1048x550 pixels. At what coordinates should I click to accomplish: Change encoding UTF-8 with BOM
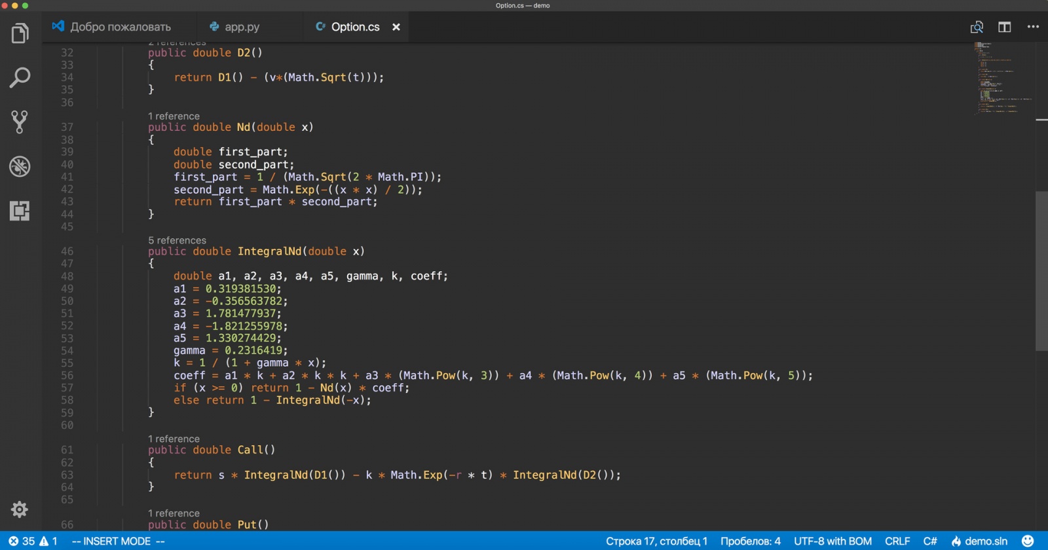pyautogui.click(x=833, y=541)
